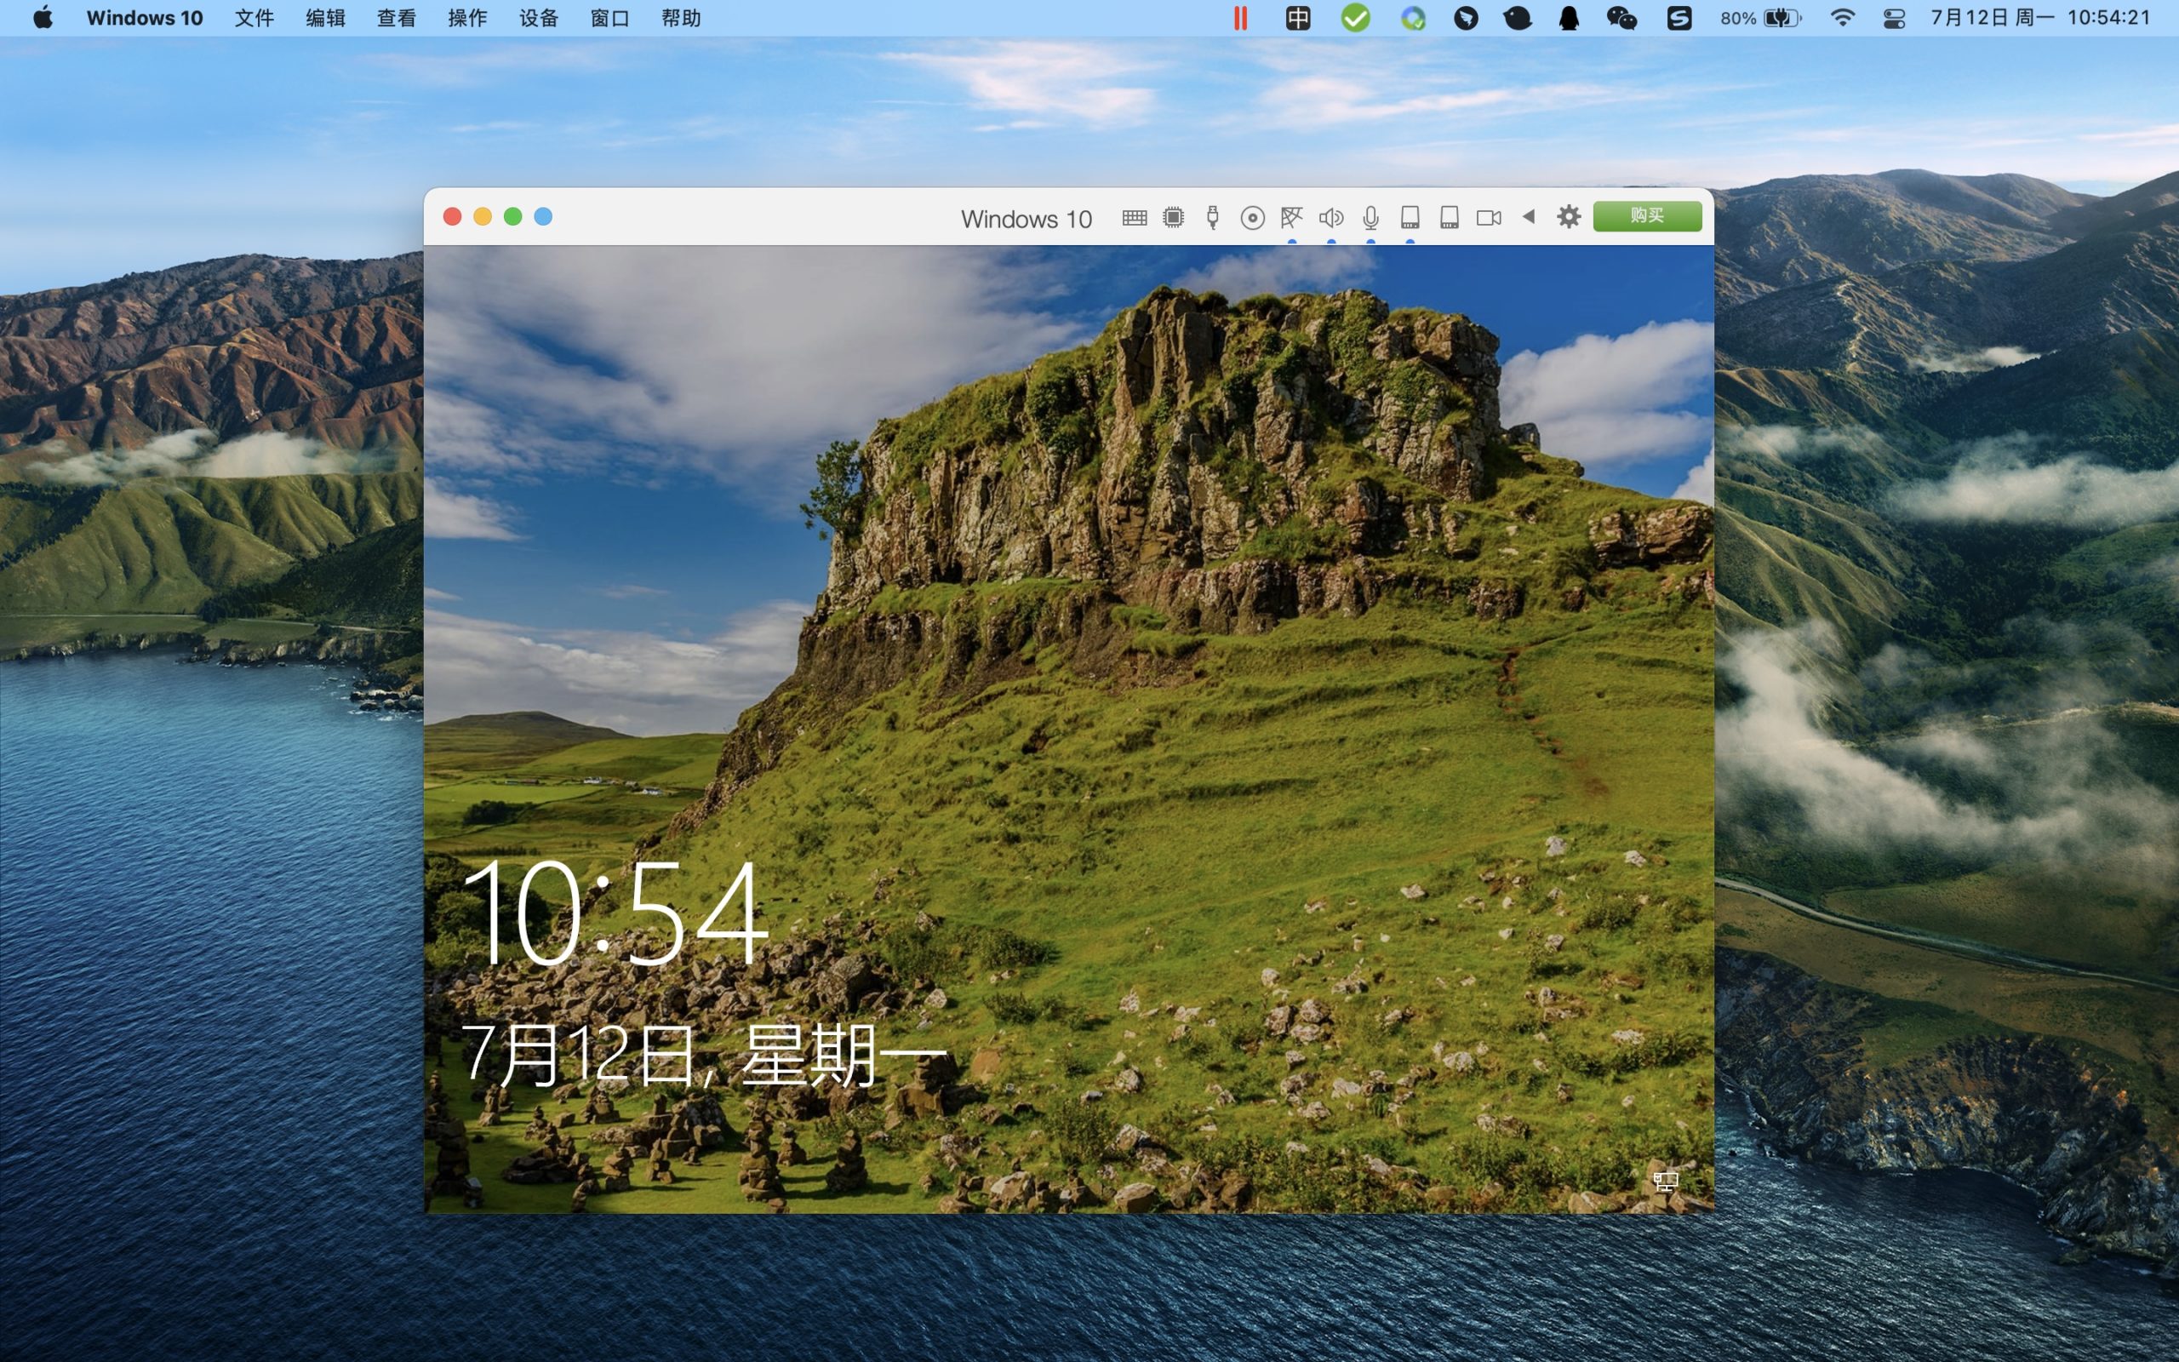Click the Sogou S icon in menu bar
Screen dimensions: 2179x1362
(1679, 18)
